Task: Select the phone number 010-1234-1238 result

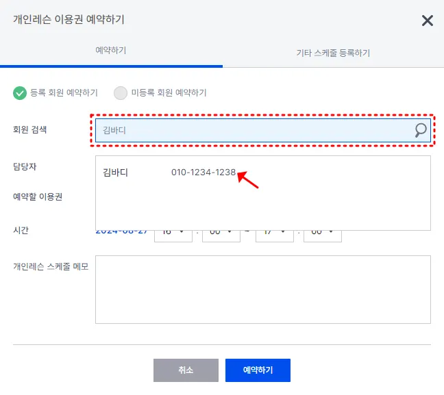Action: tap(203, 173)
